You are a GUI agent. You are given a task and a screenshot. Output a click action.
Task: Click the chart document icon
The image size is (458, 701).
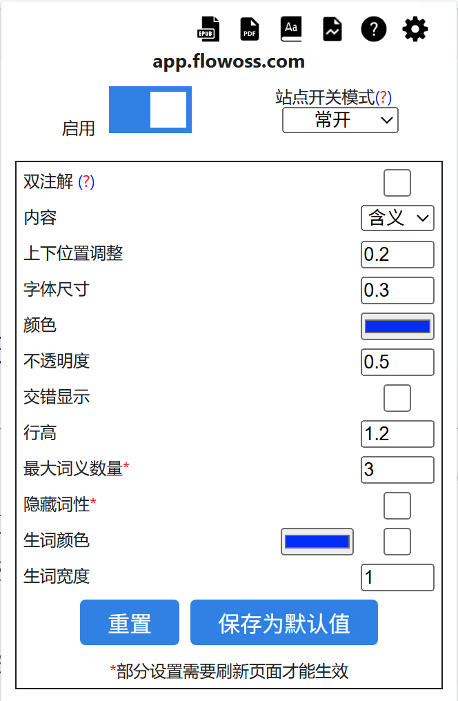332,29
